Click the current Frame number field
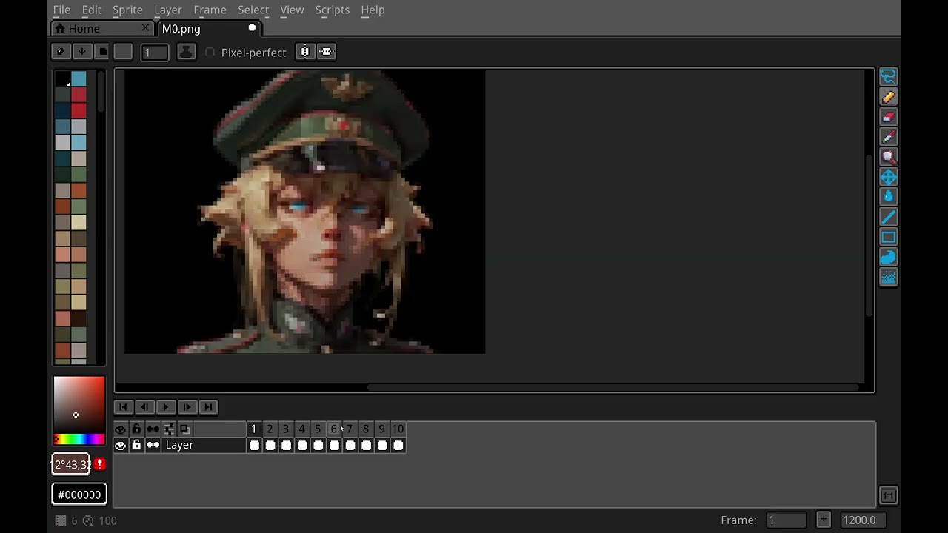The image size is (948, 533). (786, 520)
